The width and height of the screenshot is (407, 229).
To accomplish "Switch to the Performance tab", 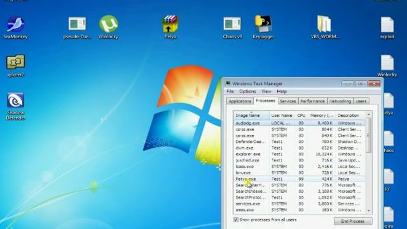I will pyautogui.click(x=313, y=101).
